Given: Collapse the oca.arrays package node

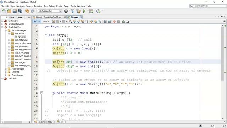Looking at the screenshot, I should pos(9,33).
